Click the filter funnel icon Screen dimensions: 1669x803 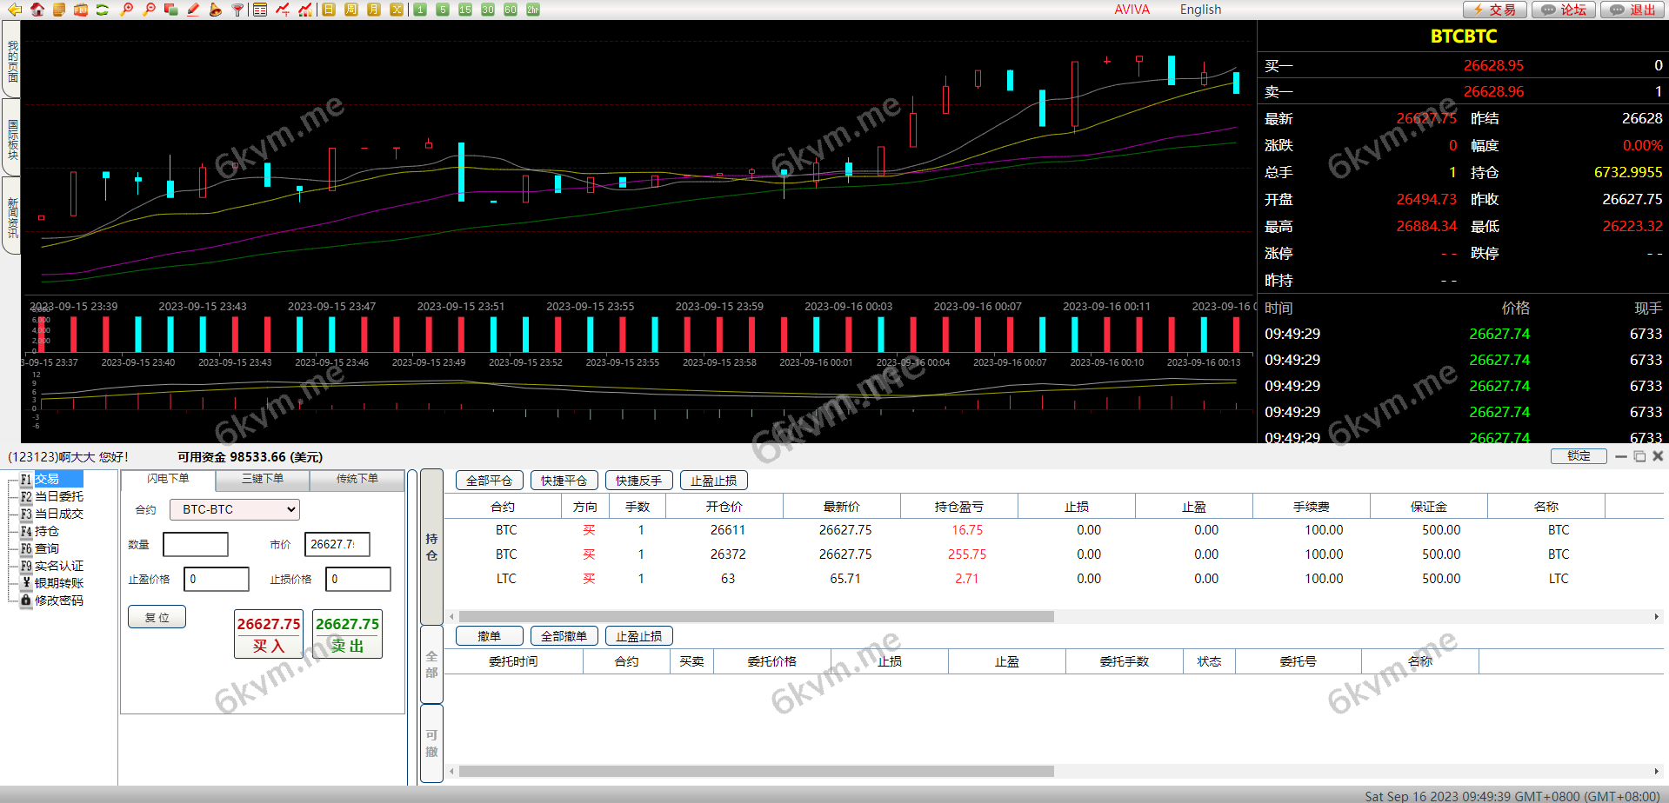coord(237,10)
